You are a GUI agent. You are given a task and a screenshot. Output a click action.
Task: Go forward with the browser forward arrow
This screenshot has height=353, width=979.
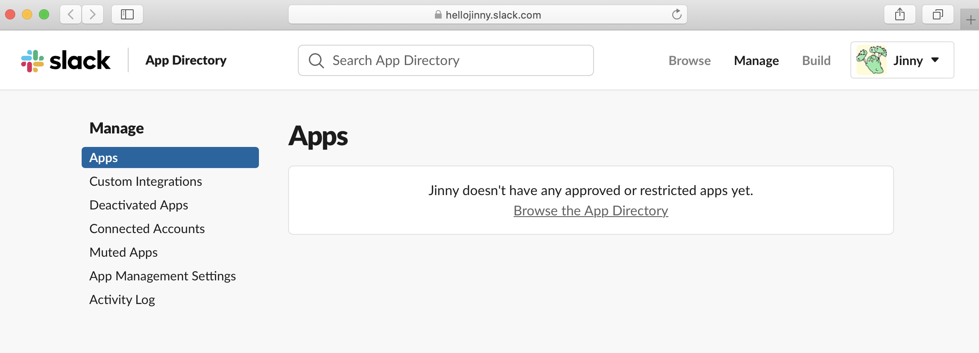click(x=93, y=15)
